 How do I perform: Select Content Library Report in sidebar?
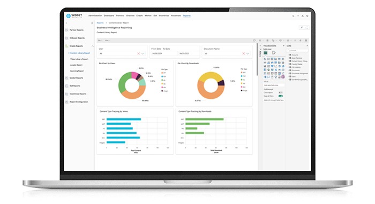point(80,53)
